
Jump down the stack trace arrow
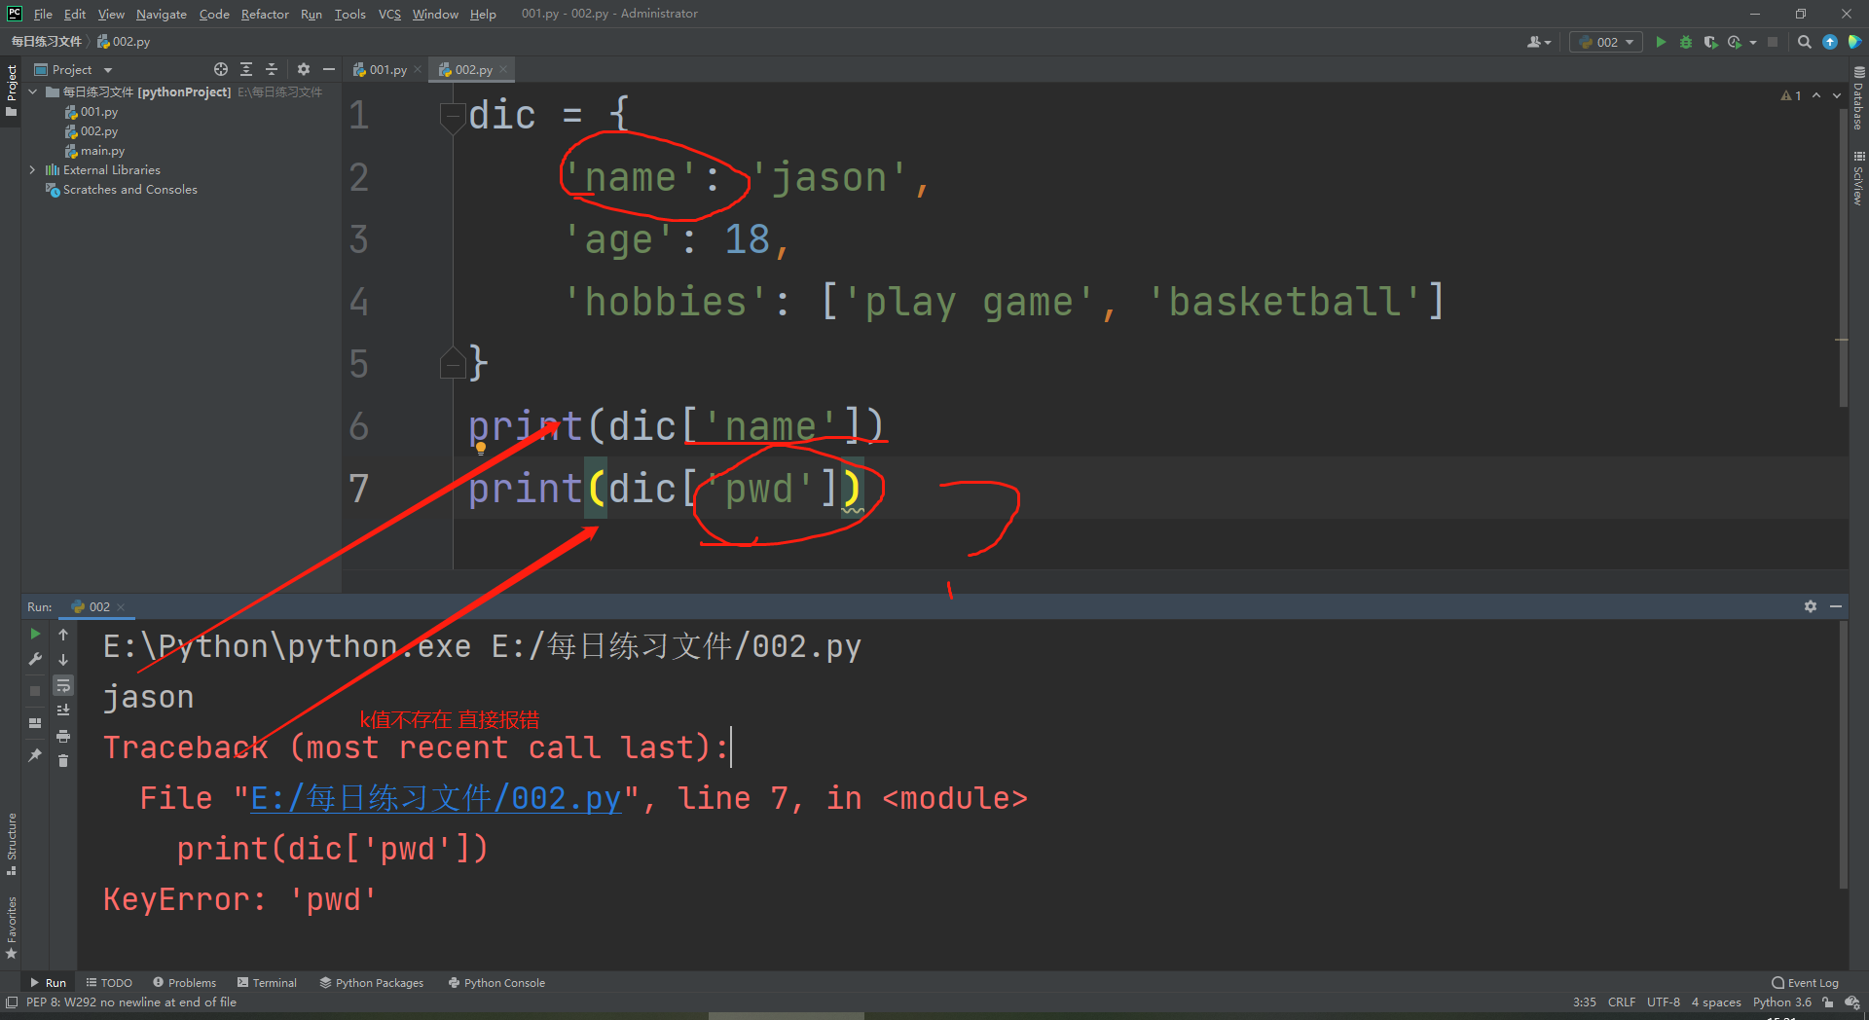63,659
